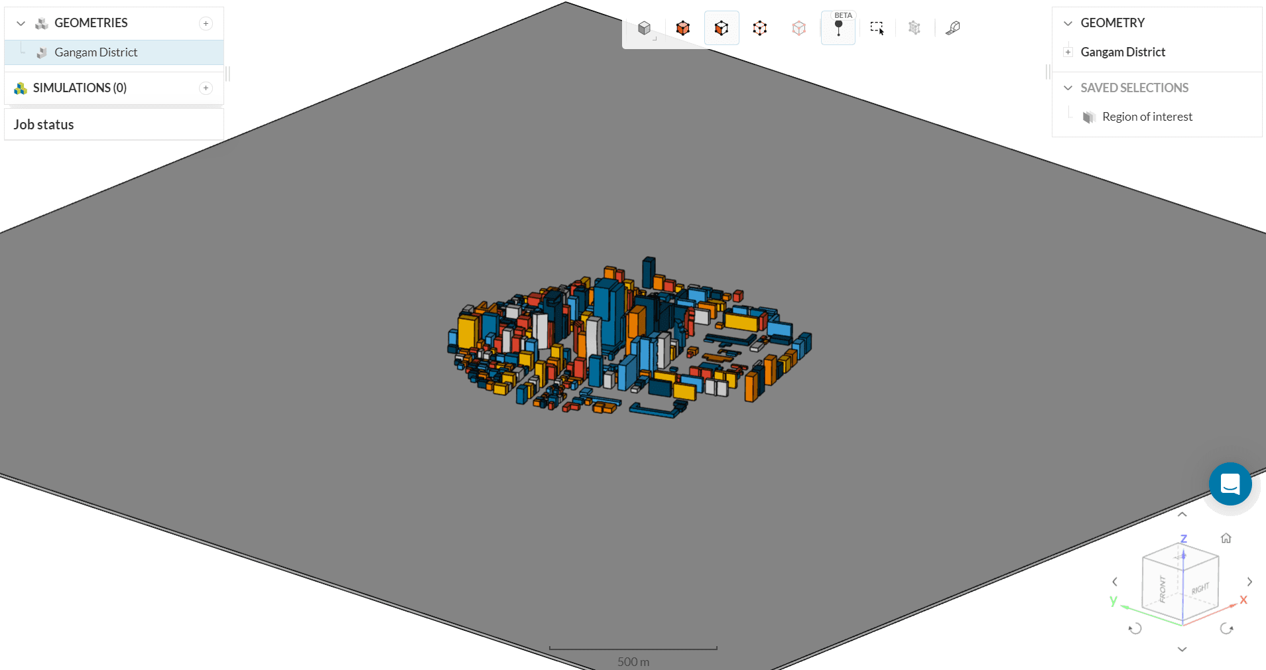The image size is (1266, 670).
Task: Click the measure tape tool icon
Action: coord(953,28)
